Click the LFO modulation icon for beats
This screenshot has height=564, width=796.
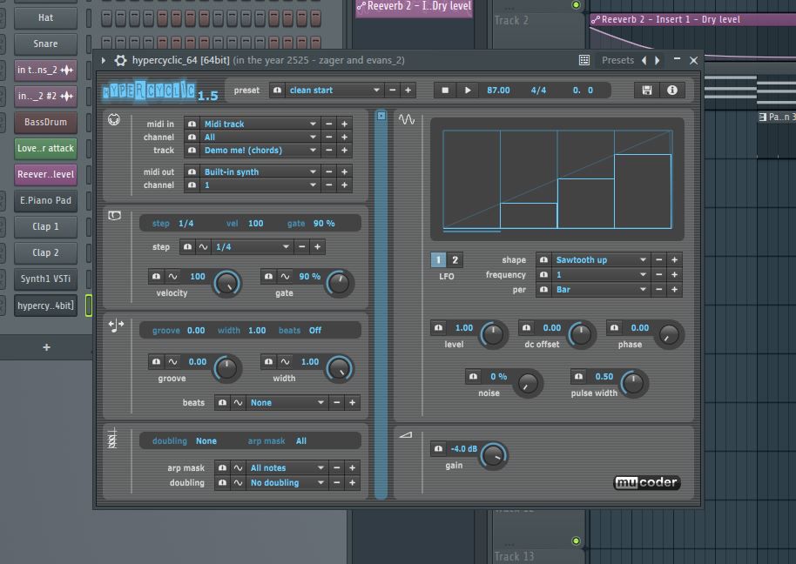point(238,403)
